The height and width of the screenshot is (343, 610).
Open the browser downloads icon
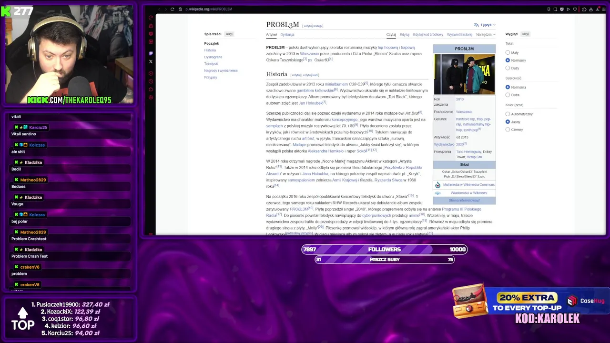coord(598,9)
